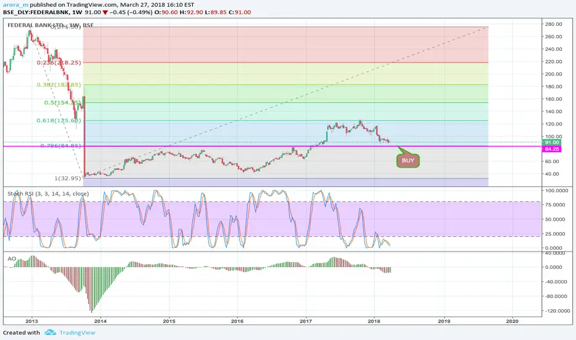Click 75.0000 on the Stoch RSI axis

click(555, 205)
